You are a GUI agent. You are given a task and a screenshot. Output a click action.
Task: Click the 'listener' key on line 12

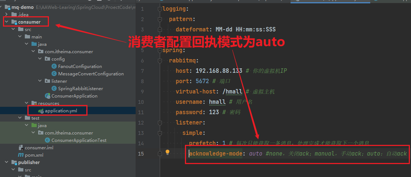coord(189,122)
